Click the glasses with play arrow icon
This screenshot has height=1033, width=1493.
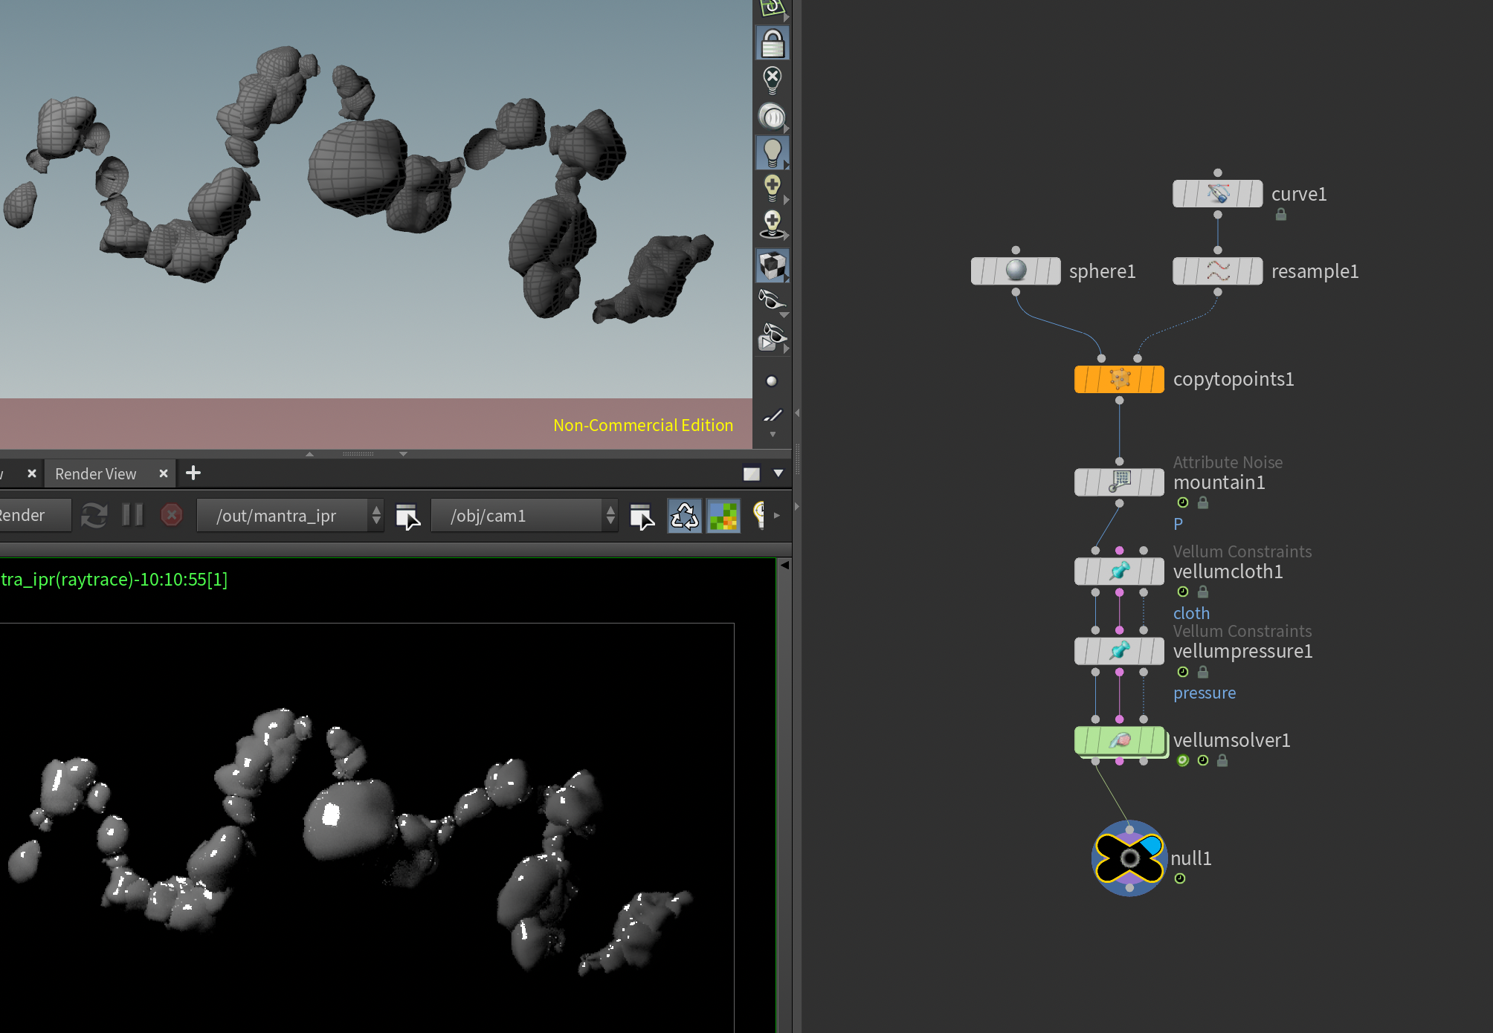pyautogui.click(x=773, y=338)
